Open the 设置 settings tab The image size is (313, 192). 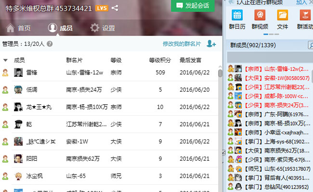click(103, 28)
